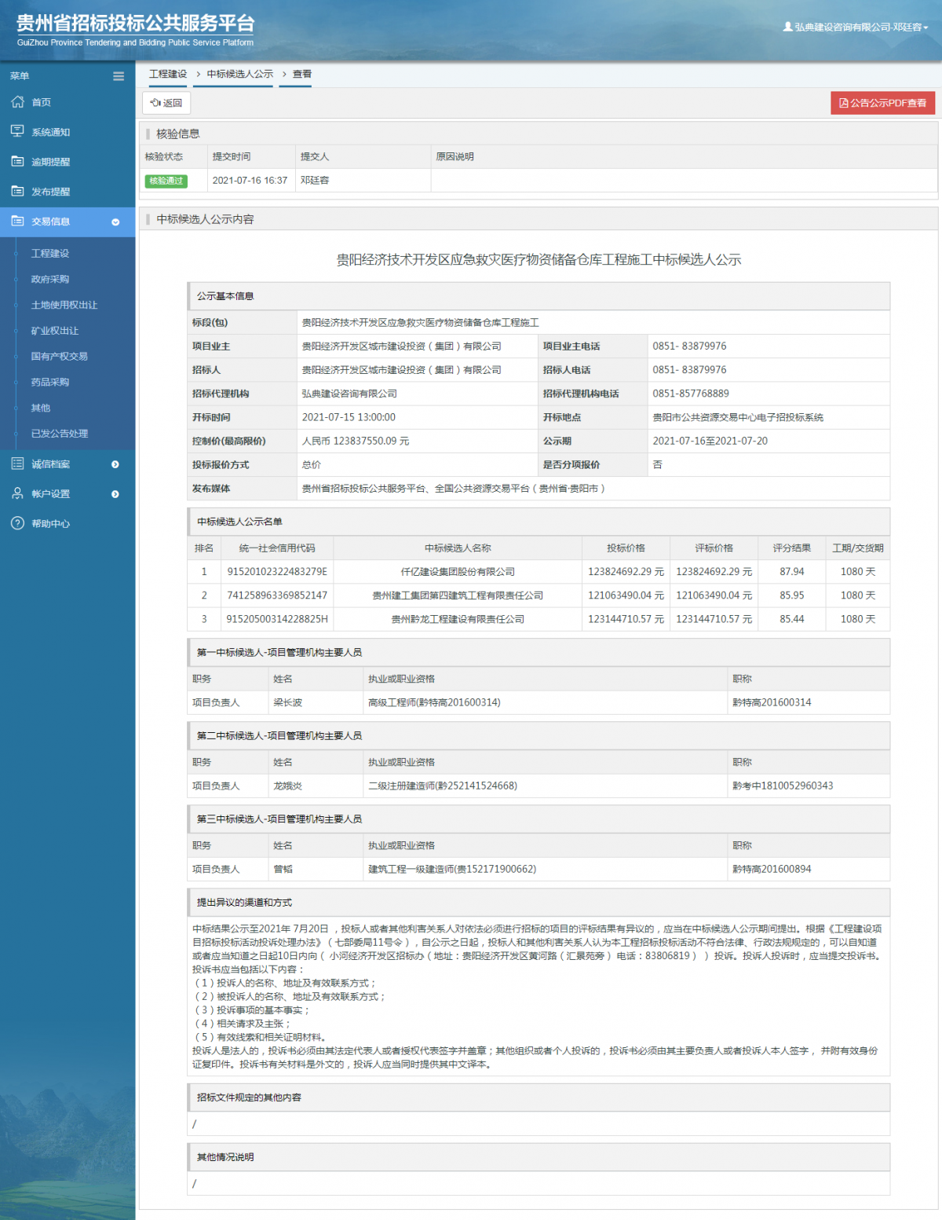The width and height of the screenshot is (942, 1220).
Task: Click credit code 91520500314228825H
Action: 277,619
